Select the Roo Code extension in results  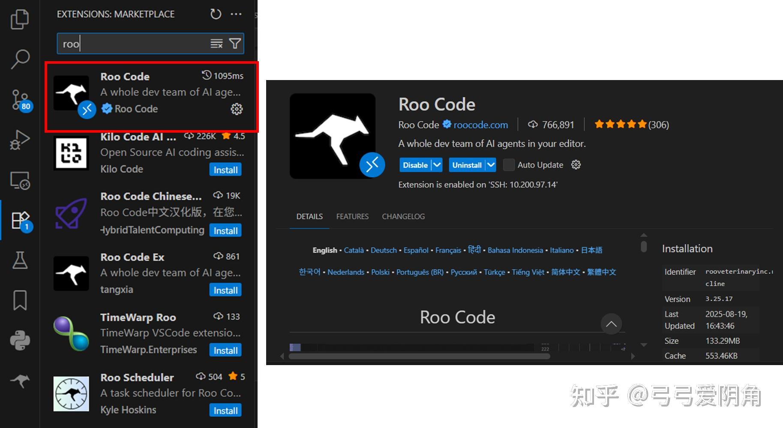[152, 97]
